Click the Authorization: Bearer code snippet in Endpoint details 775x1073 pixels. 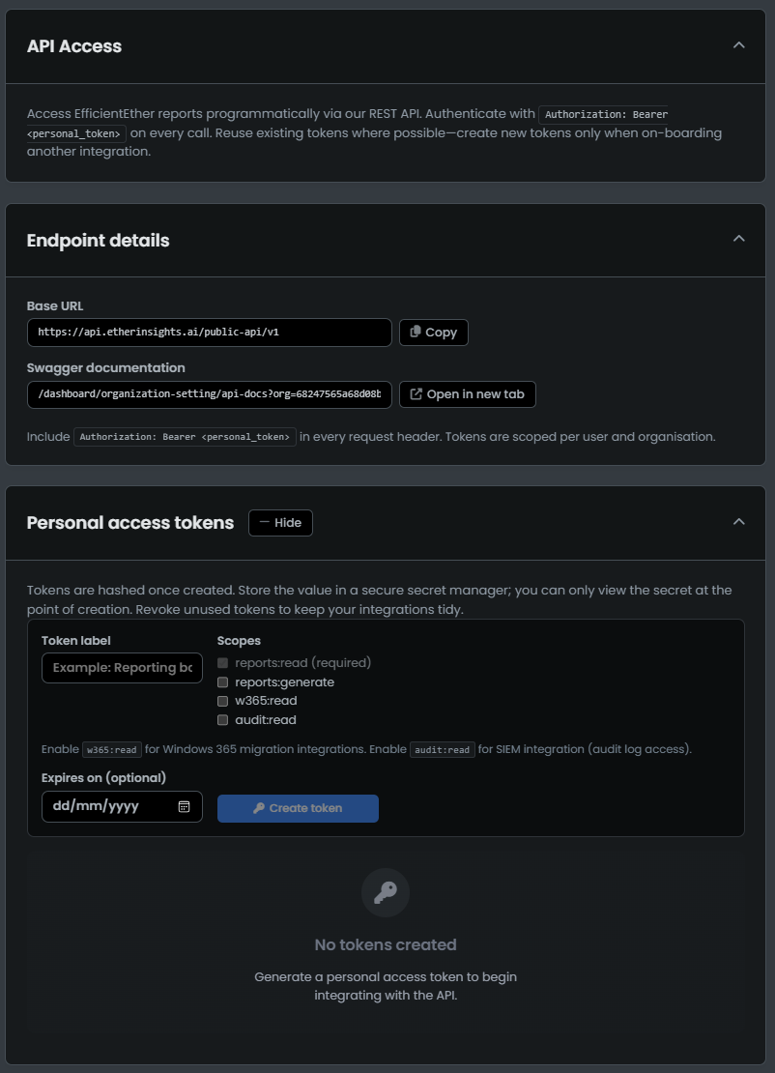coord(185,437)
